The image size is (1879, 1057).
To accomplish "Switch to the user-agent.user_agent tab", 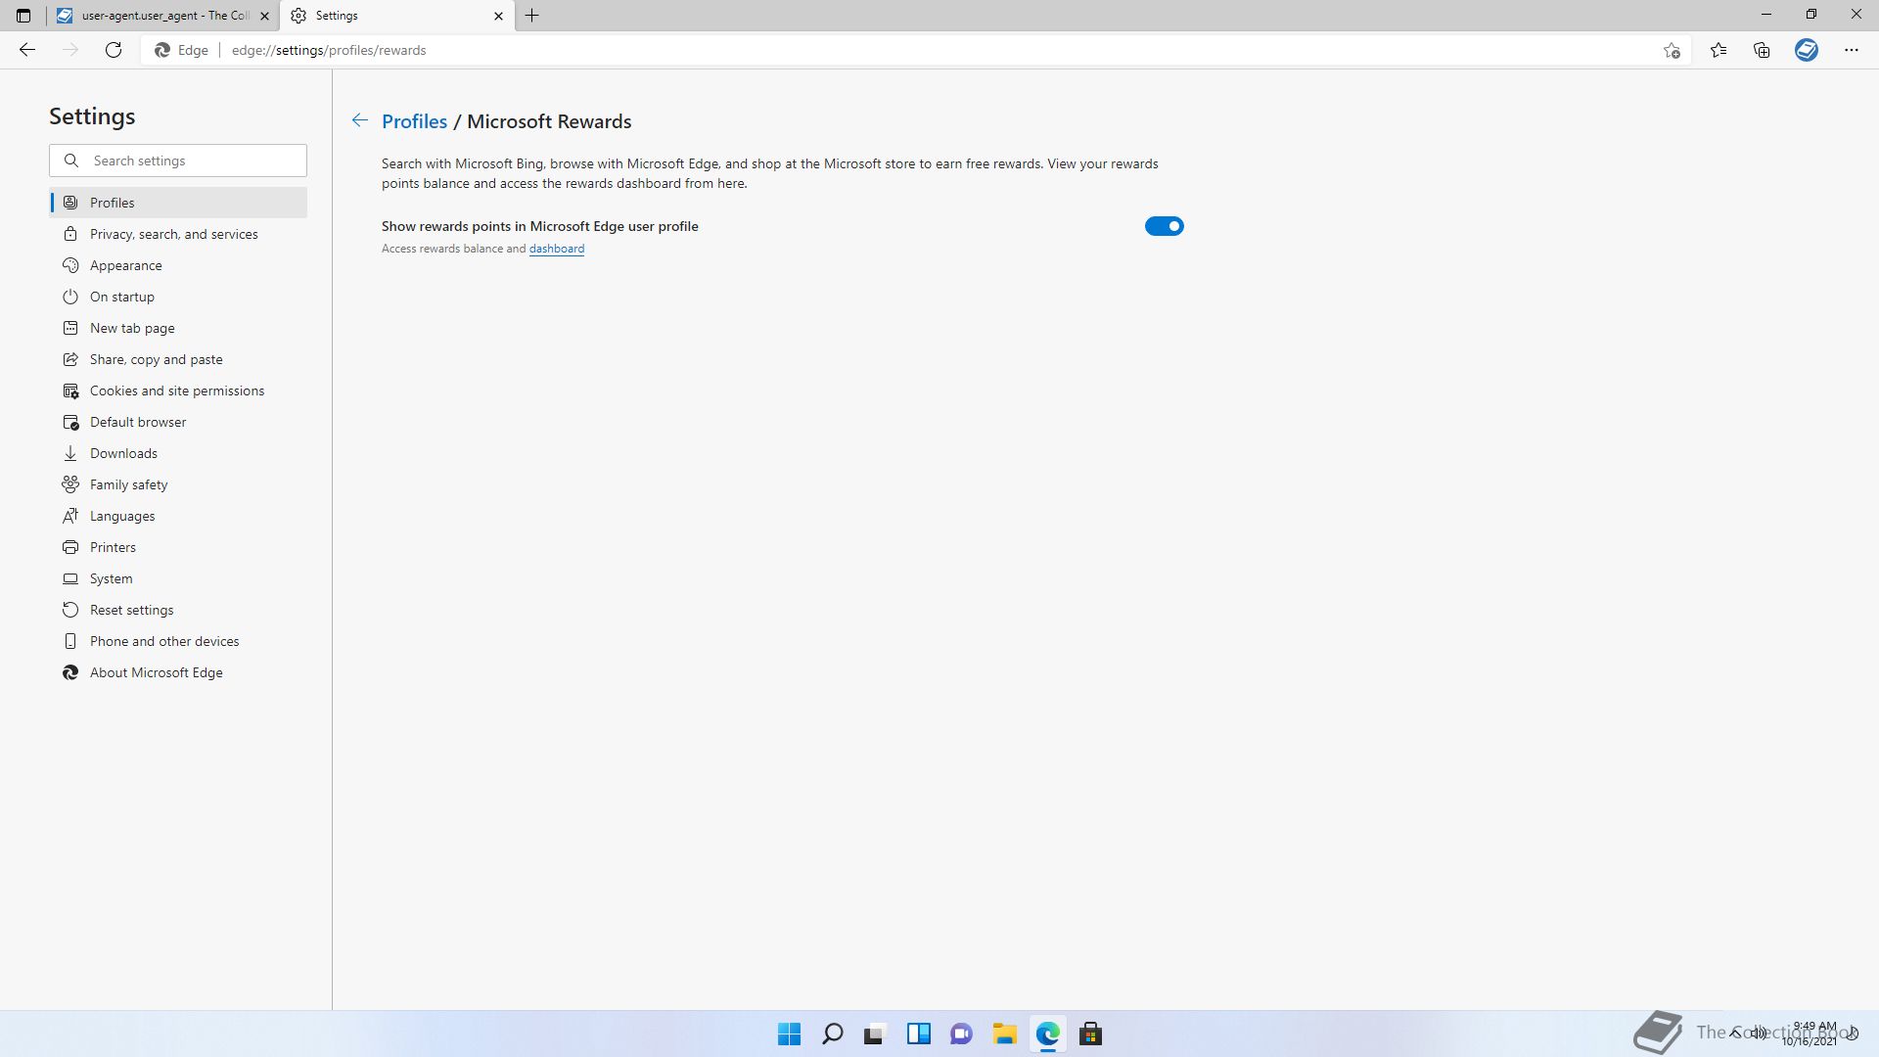I will click(162, 16).
